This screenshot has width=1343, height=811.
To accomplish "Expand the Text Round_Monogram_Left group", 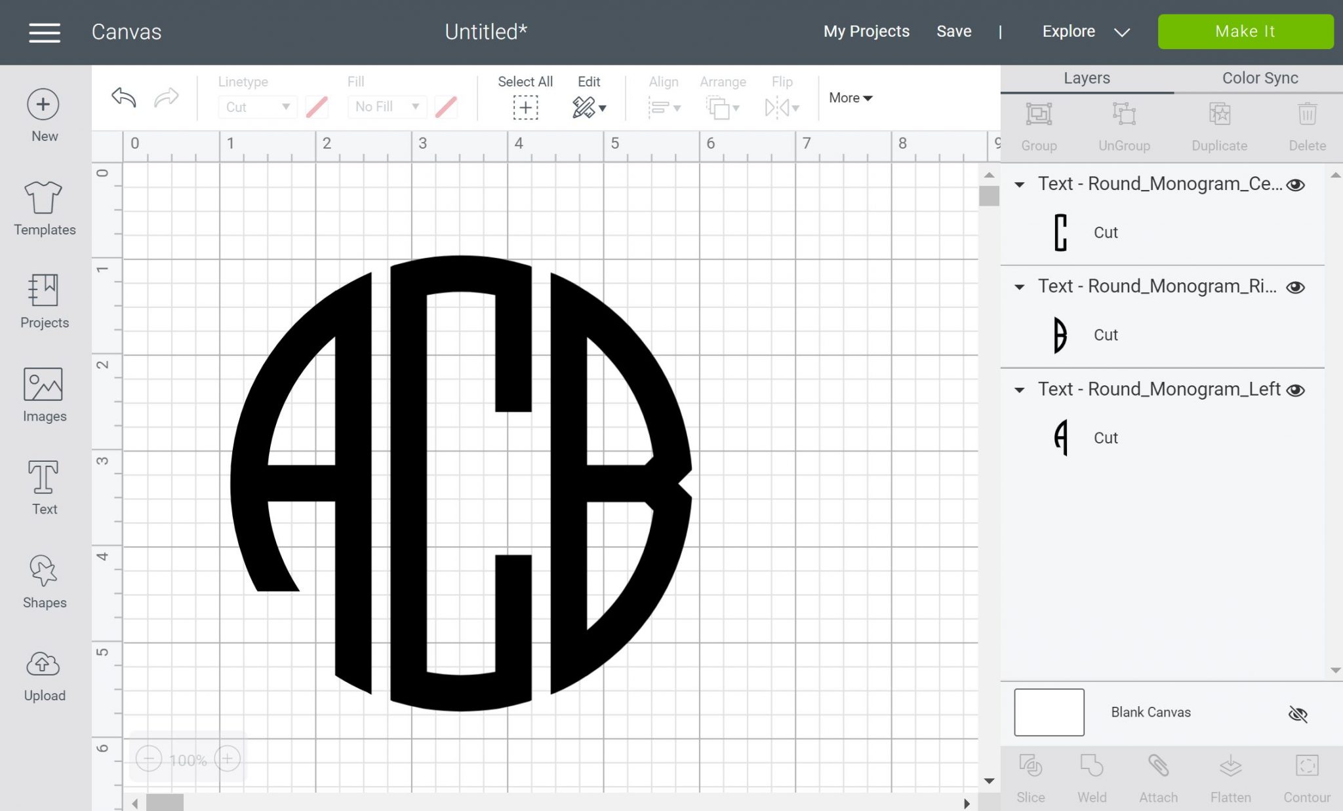I will (x=1020, y=389).
